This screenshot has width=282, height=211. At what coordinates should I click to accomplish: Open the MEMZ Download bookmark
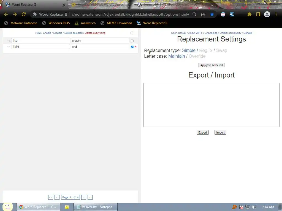coord(116,23)
